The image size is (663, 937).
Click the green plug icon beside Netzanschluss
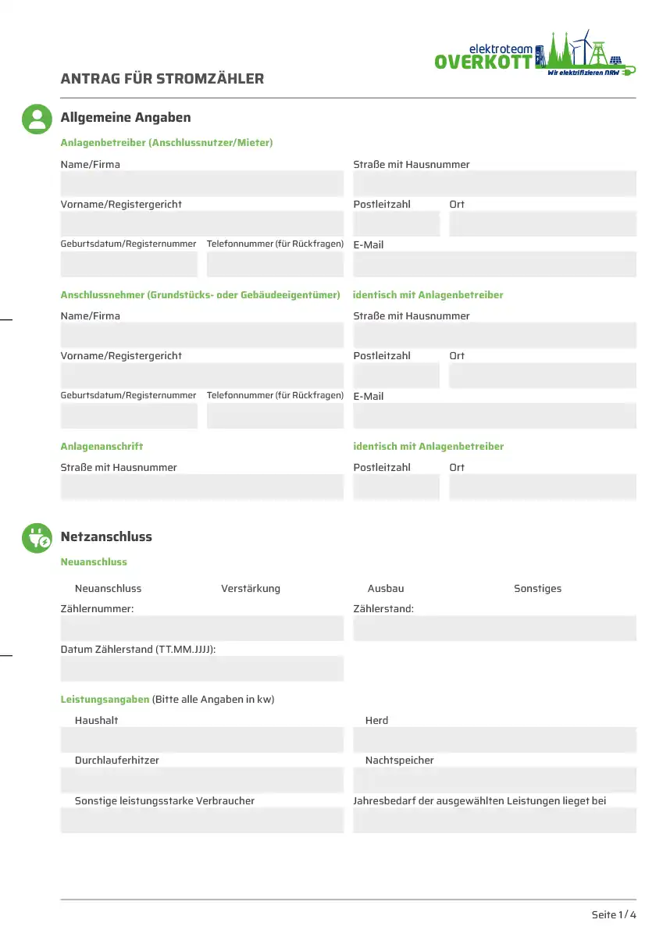click(x=36, y=538)
